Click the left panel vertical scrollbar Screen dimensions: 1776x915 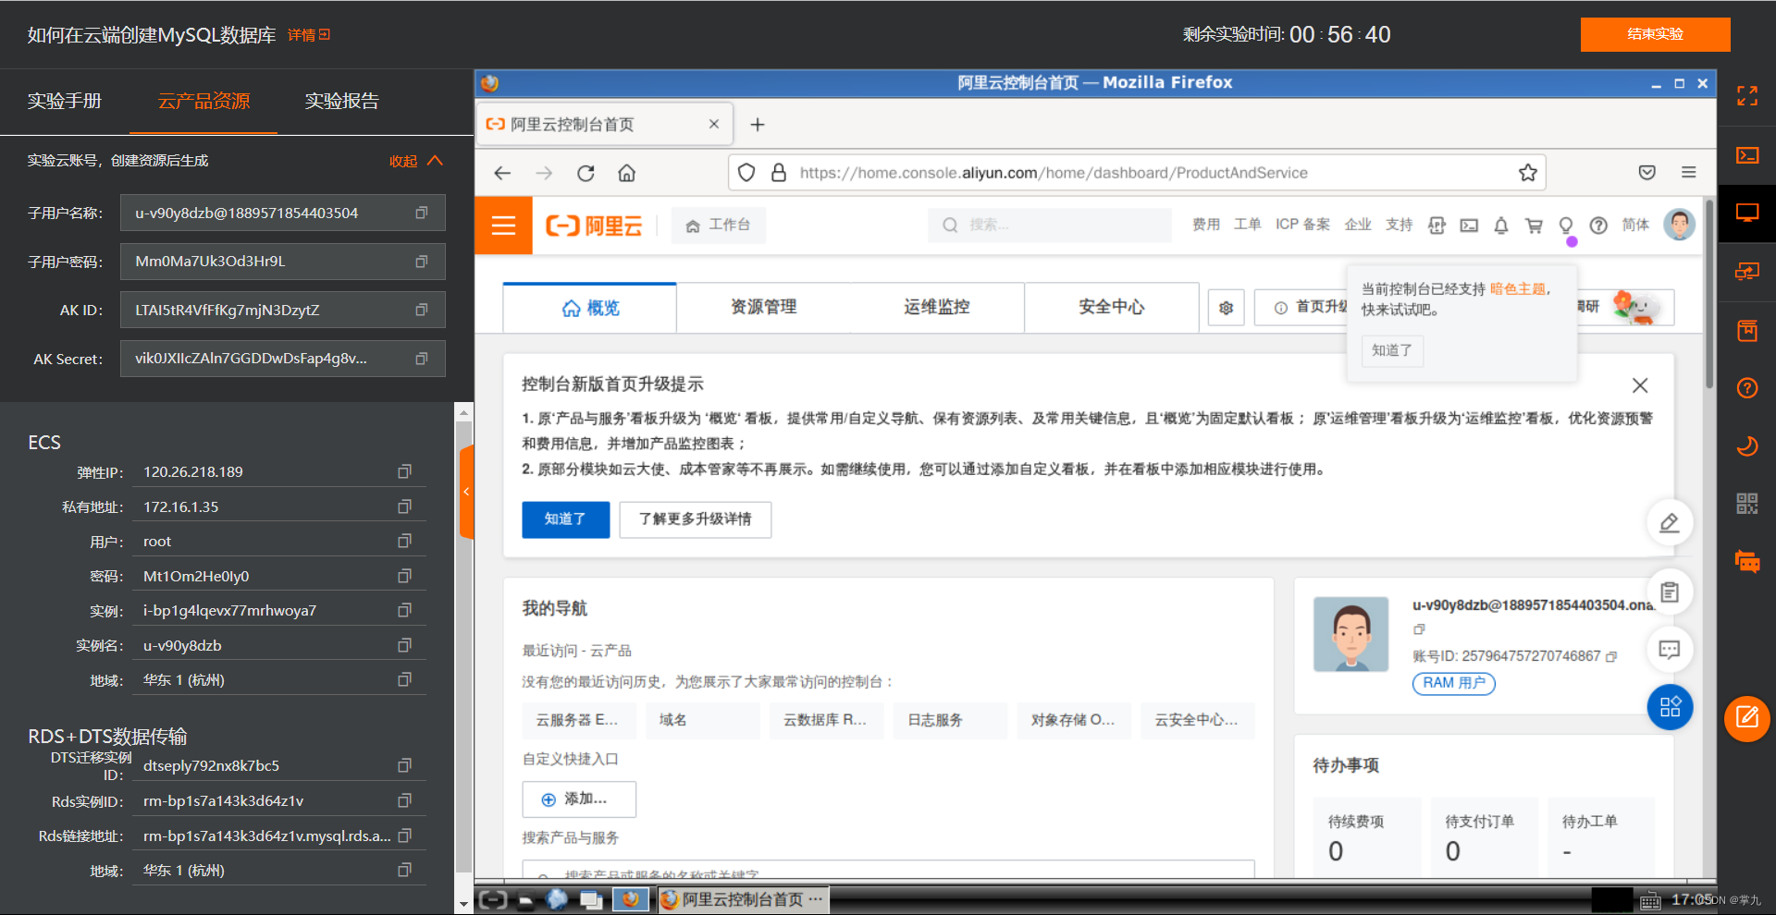(464, 647)
